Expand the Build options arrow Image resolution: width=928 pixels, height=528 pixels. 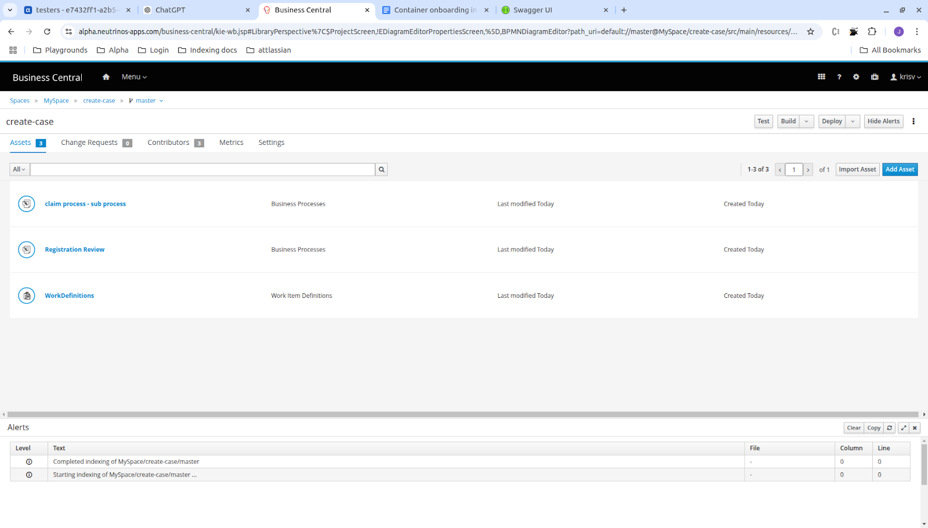[x=807, y=121]
